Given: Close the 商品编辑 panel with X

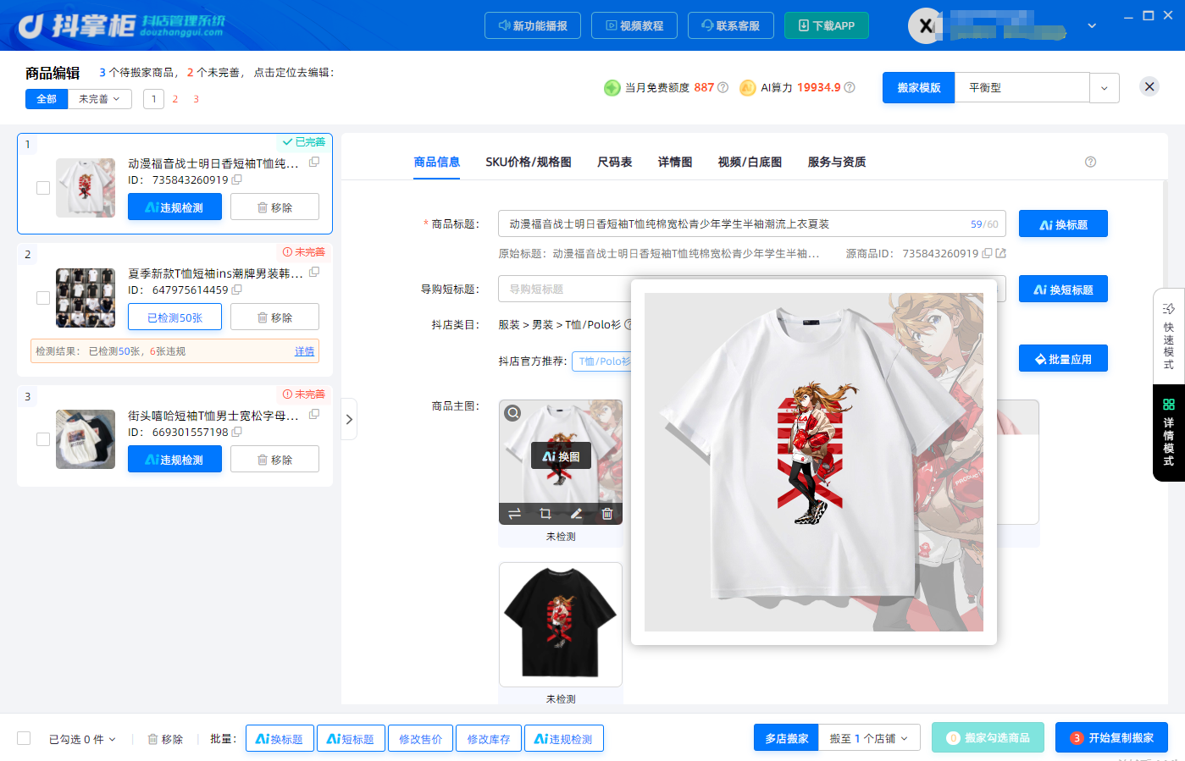Looking at the screenshot, I should (x=1149, y=86).
